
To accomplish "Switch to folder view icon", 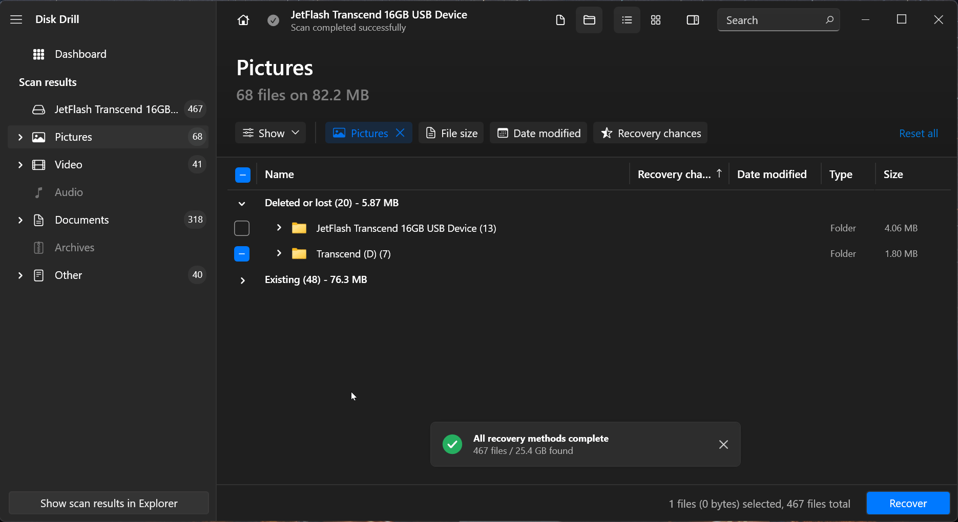I will [589, 20].
